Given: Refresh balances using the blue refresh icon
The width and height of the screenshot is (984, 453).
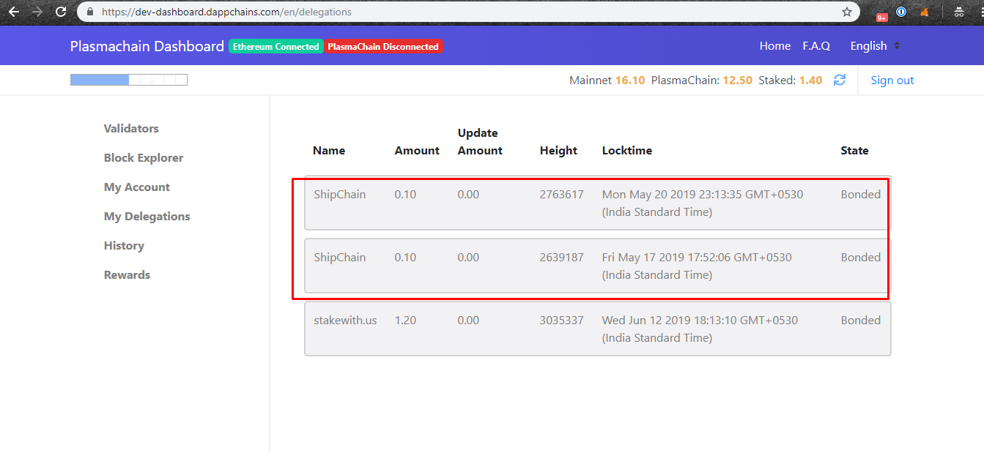Looking at the screenshot, I should (x=840, y=80).
